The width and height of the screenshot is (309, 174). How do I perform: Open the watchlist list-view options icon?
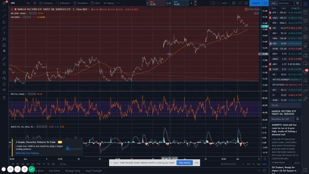297,3
